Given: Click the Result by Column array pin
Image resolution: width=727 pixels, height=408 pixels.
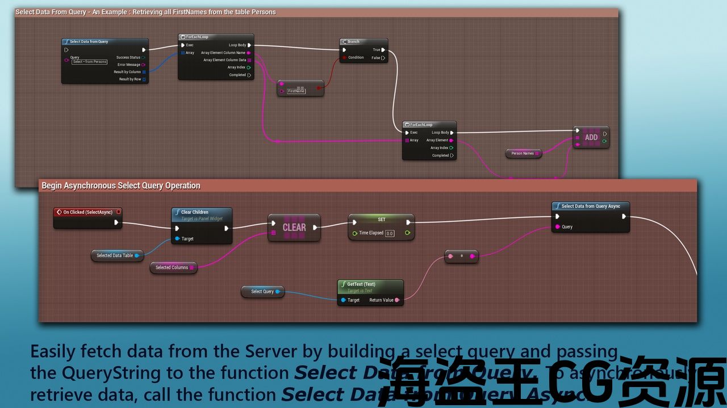Looking at the screenshot, I should point(144,72).
